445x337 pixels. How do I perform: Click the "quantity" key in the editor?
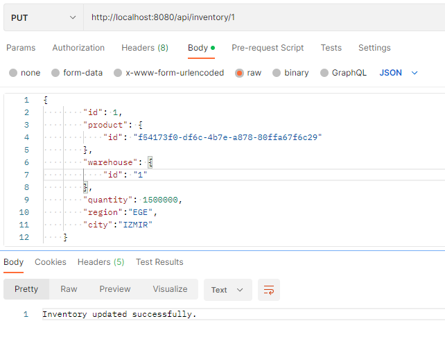pos(107,200)
